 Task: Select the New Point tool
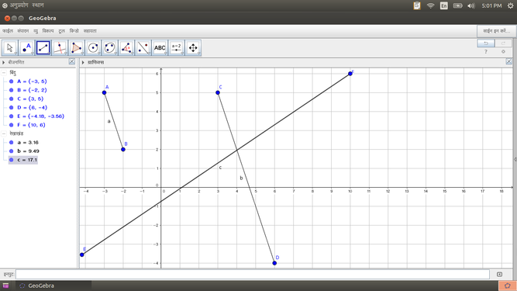26,48
